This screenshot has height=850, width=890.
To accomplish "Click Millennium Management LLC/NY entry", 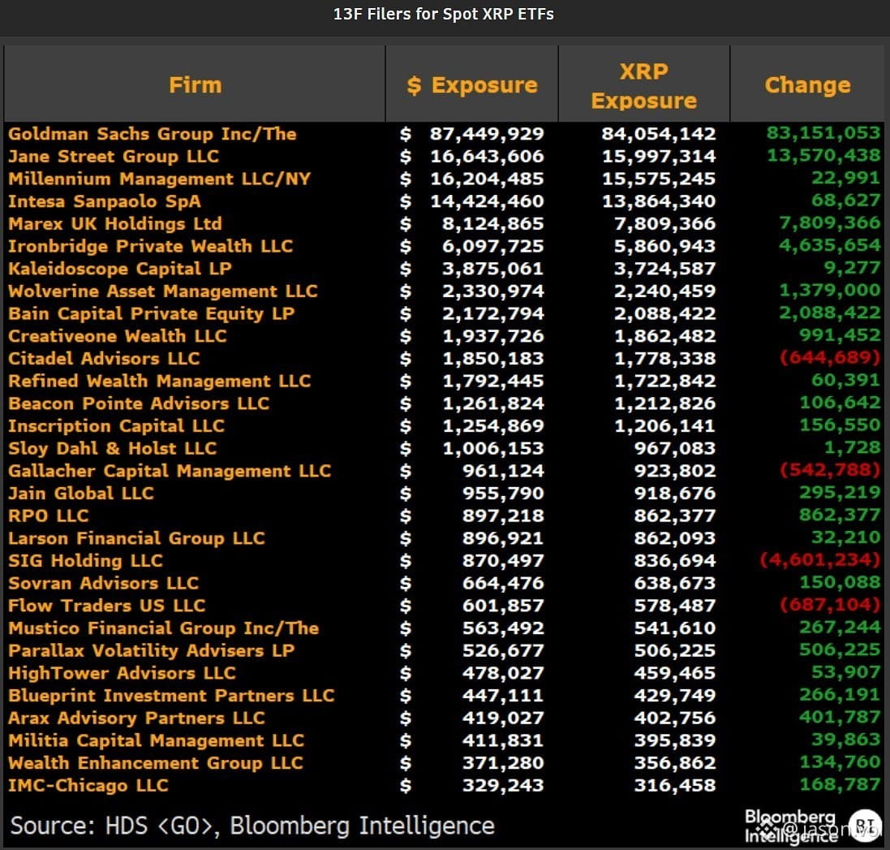I will click(160, 179).
